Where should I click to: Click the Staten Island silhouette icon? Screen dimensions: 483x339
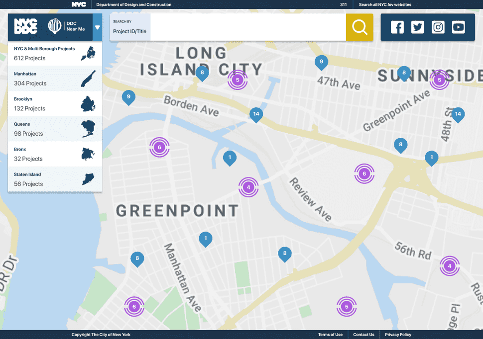tap(88, 179)
